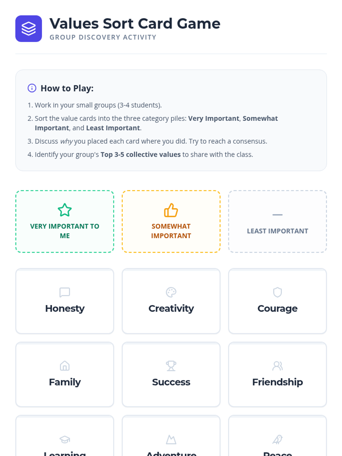Click the shield icon on Courage card
Image resolution: width=342 pixels, height=456 pixels.
(x=277, y=292)
